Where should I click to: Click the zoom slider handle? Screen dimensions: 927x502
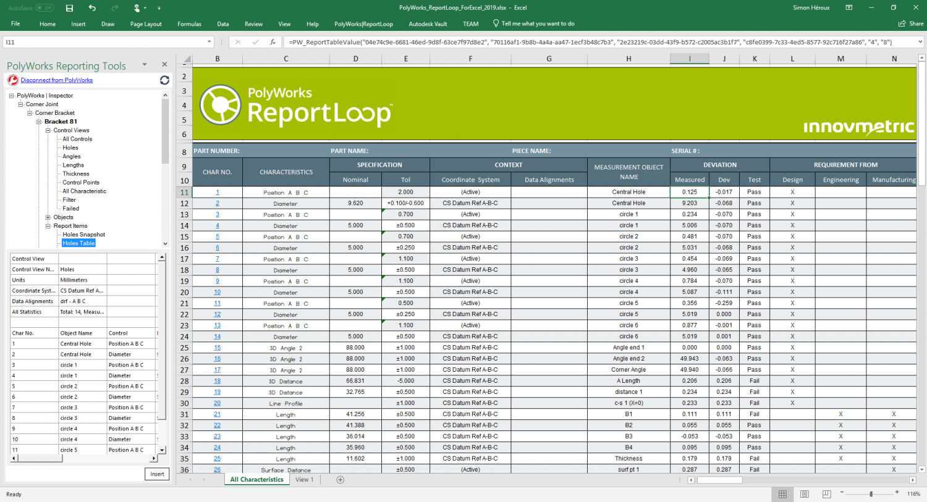click(871, 494)
